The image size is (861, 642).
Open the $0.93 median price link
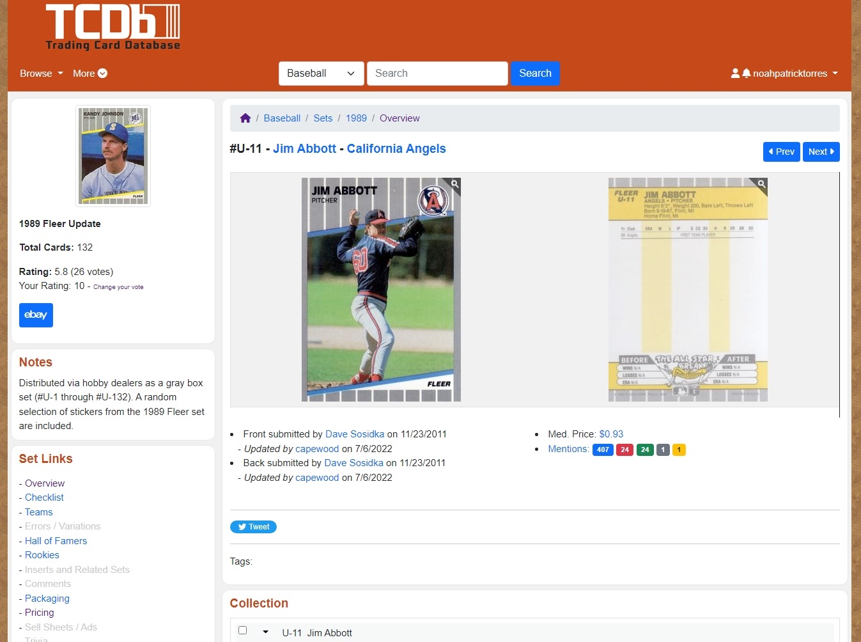[611, 434]
